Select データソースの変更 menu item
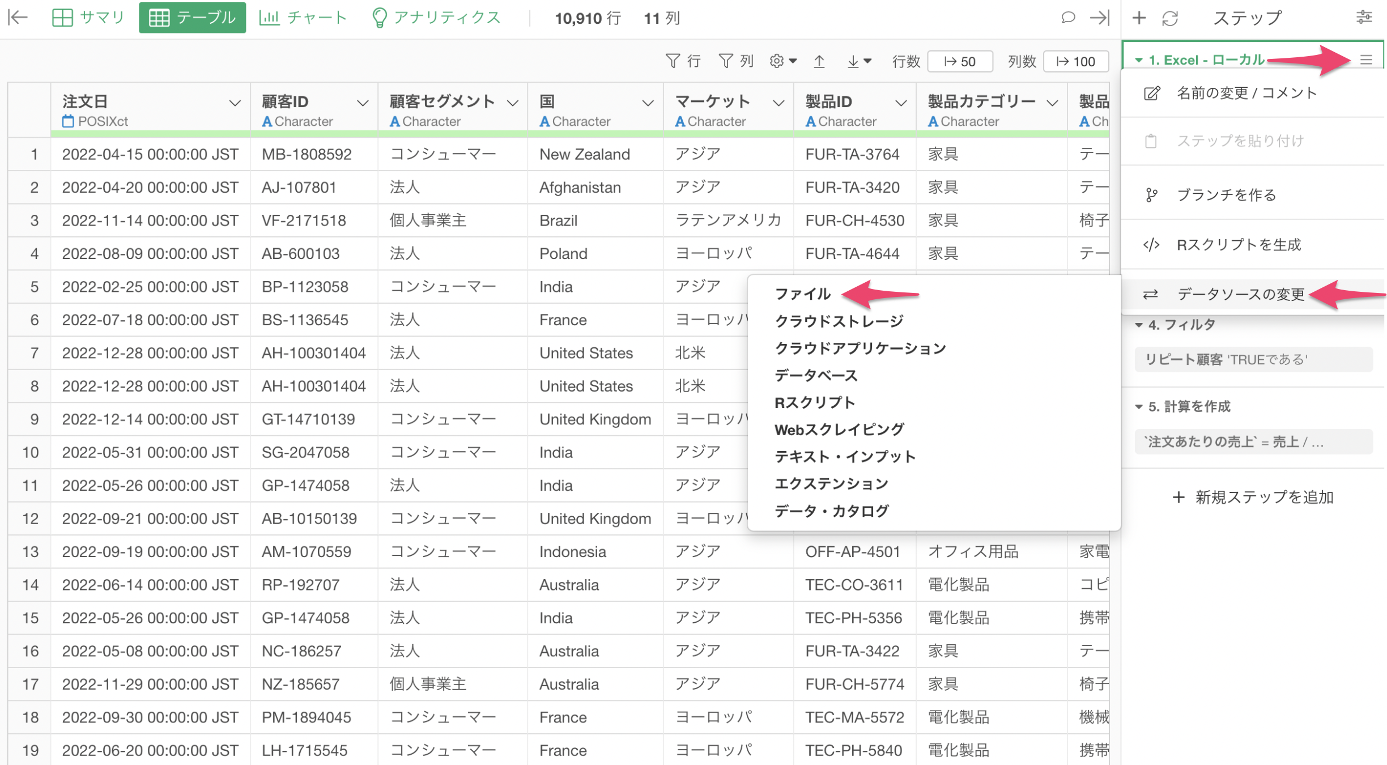 tap(1252, 294)
